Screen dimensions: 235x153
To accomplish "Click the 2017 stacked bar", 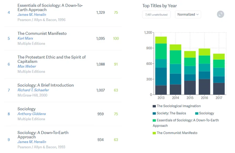I will pos(219,74).
